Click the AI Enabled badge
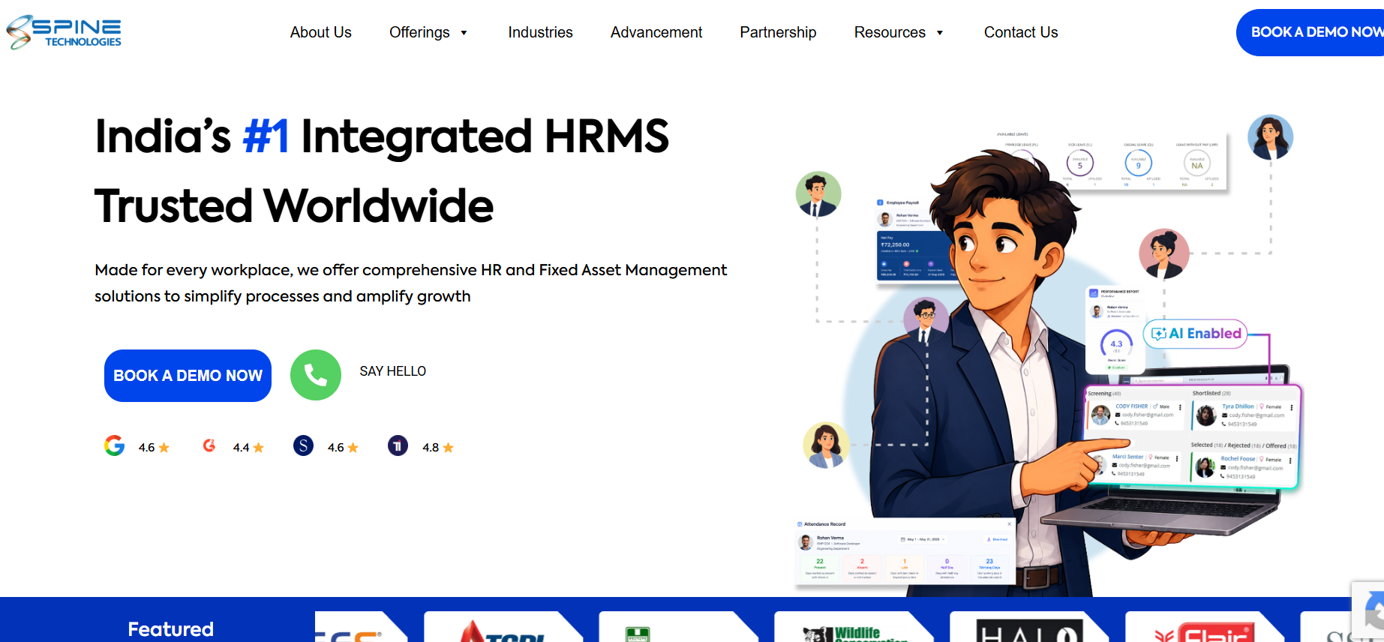Viewport: 1384px width, 642px height. pos(1196,334)
